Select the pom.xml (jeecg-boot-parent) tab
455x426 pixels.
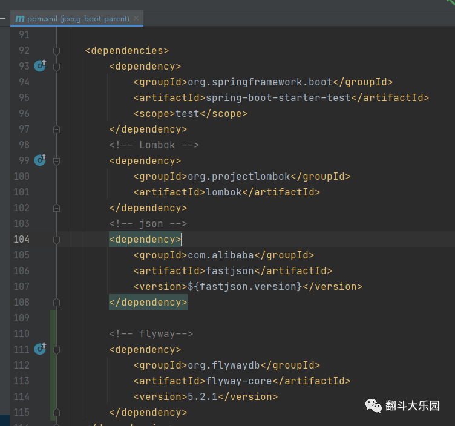tap(77, 19)
